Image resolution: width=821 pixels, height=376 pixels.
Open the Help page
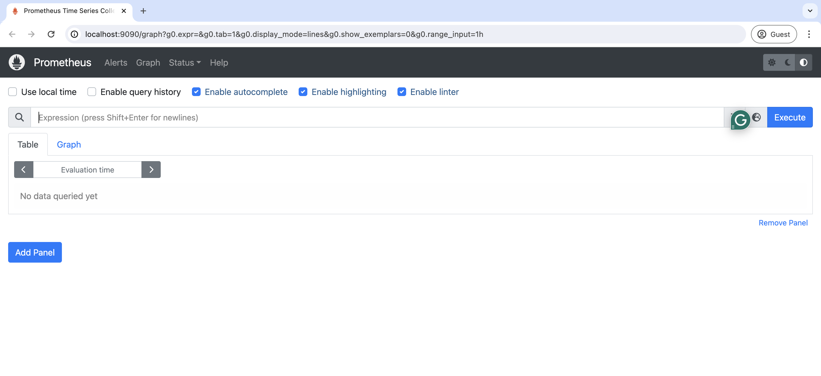point(219,62)
